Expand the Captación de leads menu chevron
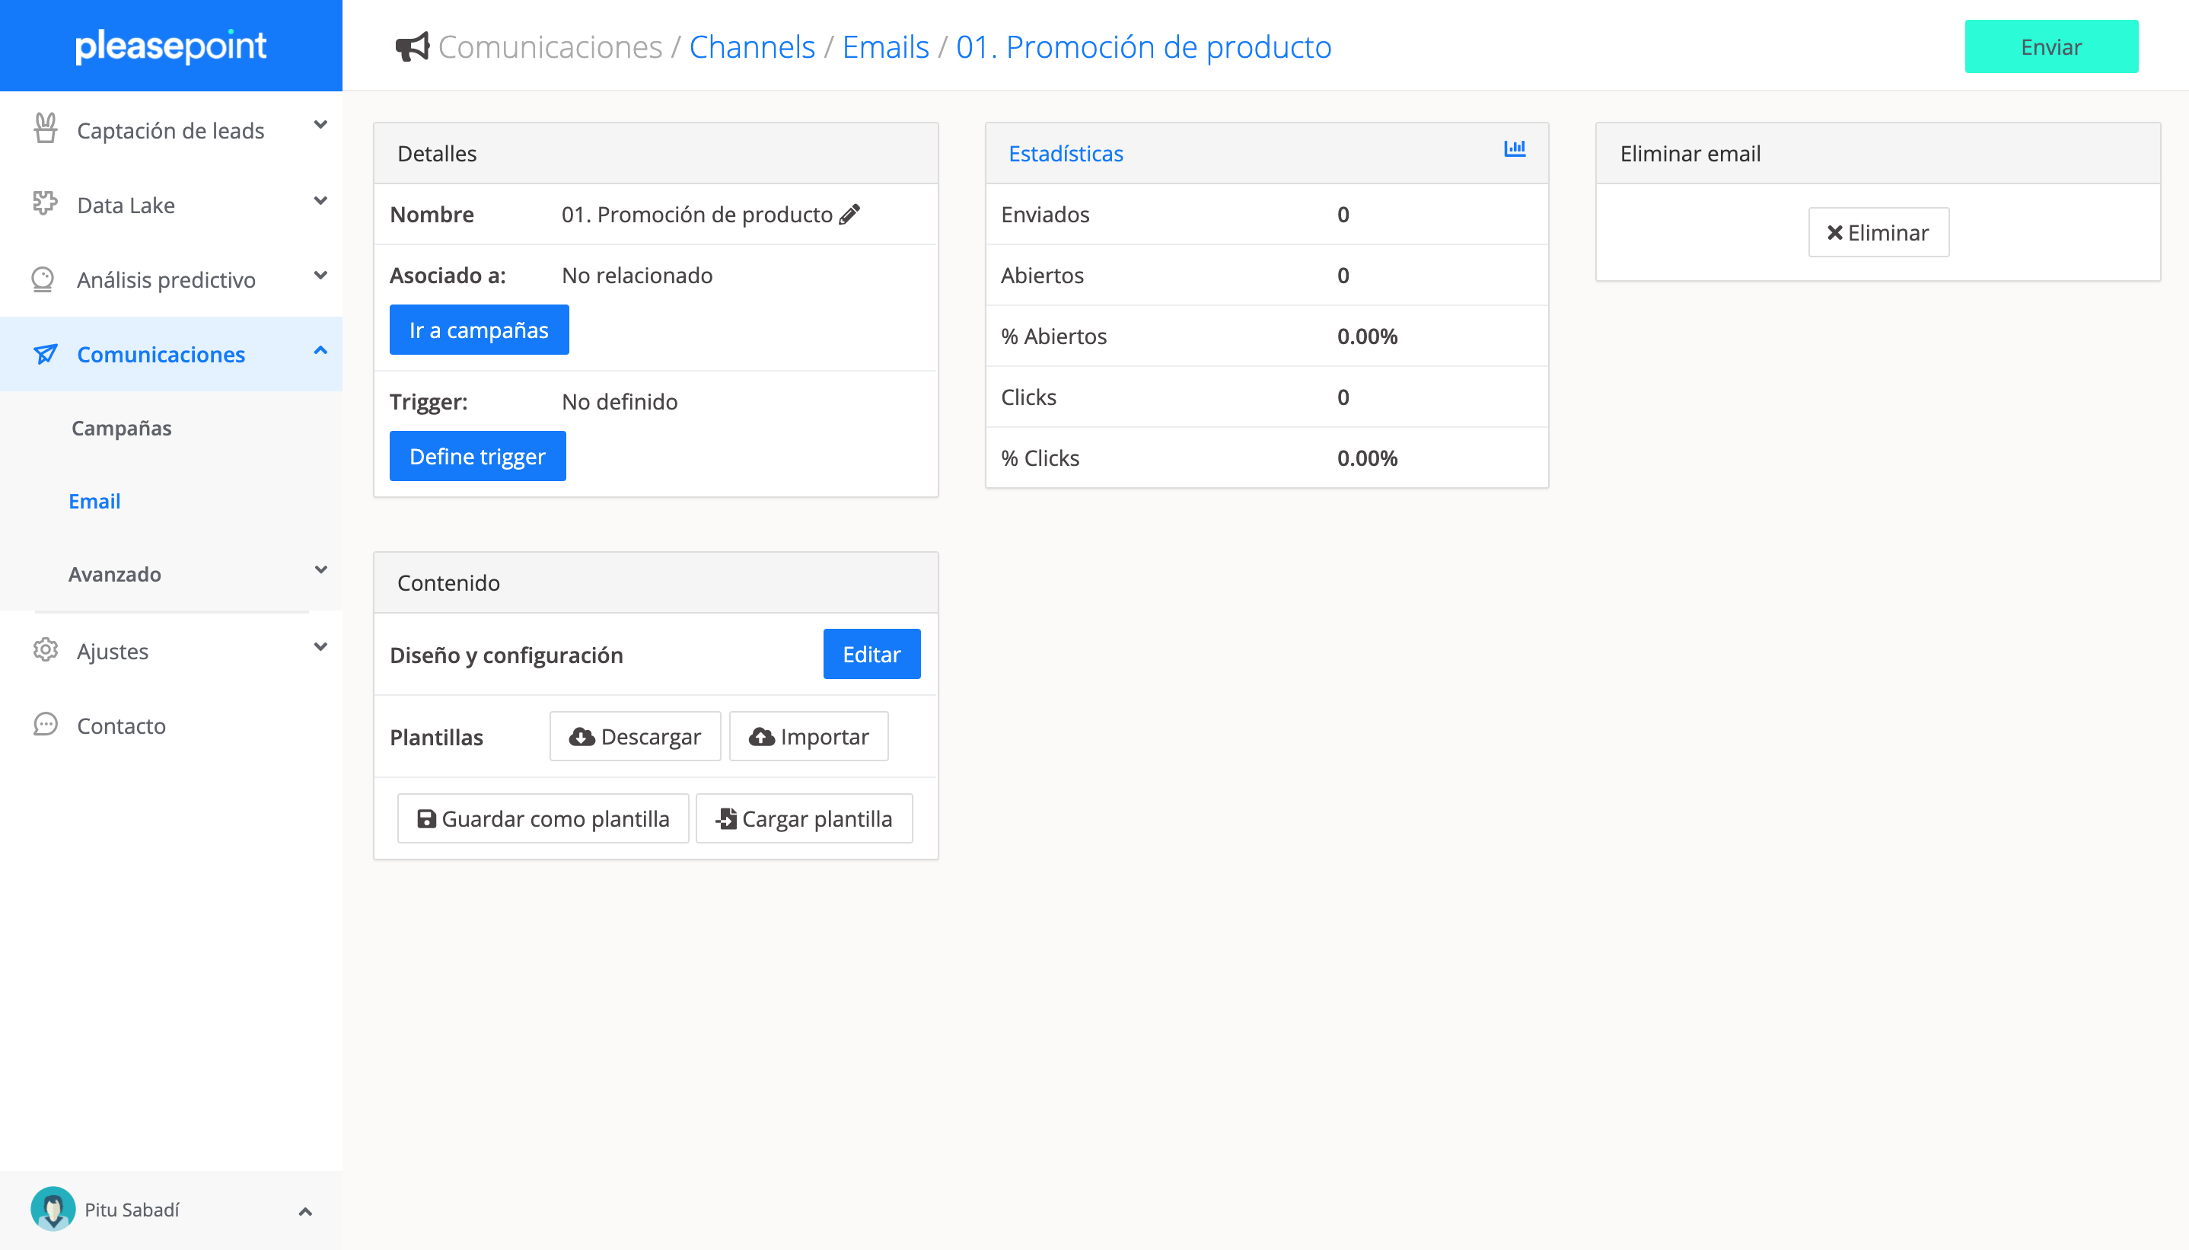Screen dimensions: 2189x1250 (x=320, y=126)
